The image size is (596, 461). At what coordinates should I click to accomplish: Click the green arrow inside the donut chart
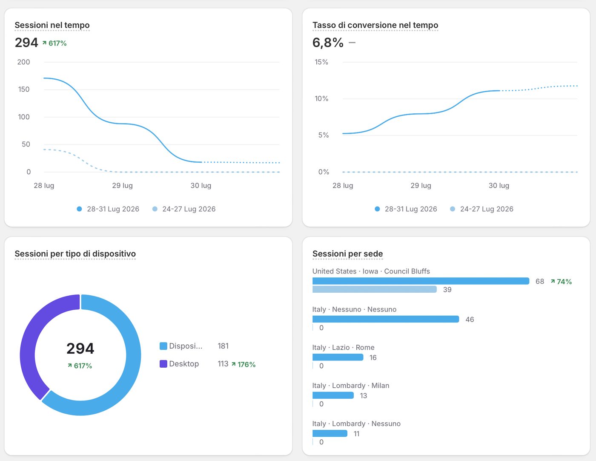70,366
